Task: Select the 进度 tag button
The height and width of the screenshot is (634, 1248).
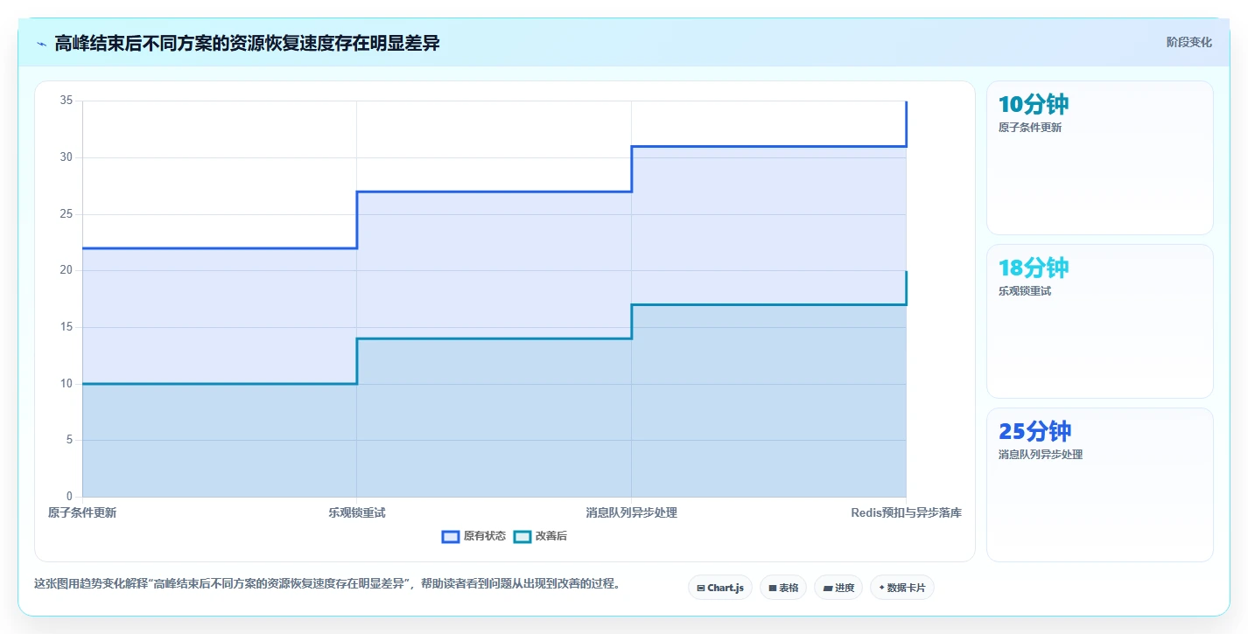Action: click(x=838, y=588)
